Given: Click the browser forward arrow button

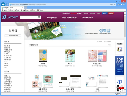Looking at the screenshot, I should click(x=7, y=5).
